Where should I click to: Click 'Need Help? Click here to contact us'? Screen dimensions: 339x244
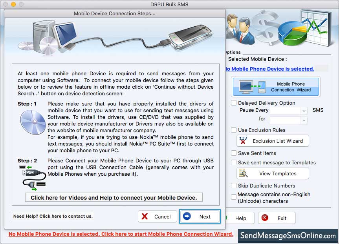(x=53, y=216)
